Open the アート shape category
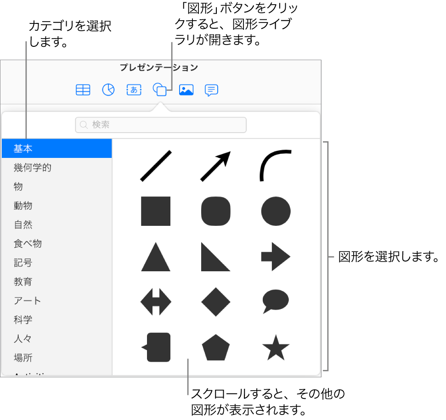The image size is (446, 420). (x=28, y=301)
